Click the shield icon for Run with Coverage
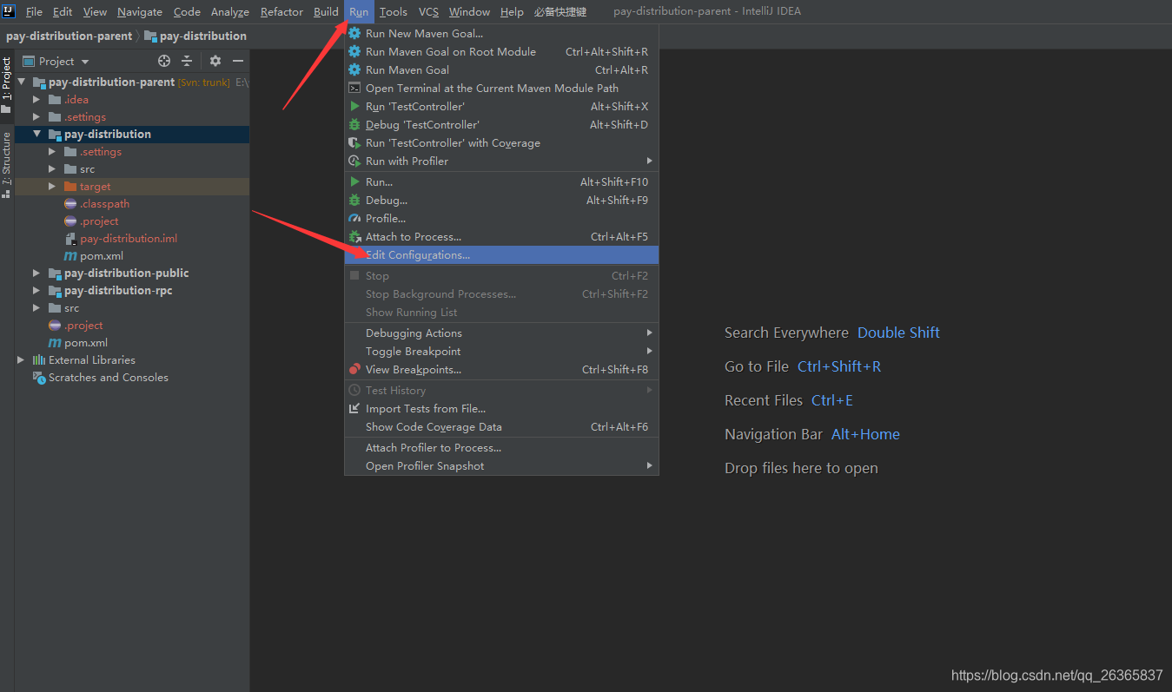Image resolution: width=1172 pixels, height=692 pixels. 354,142
